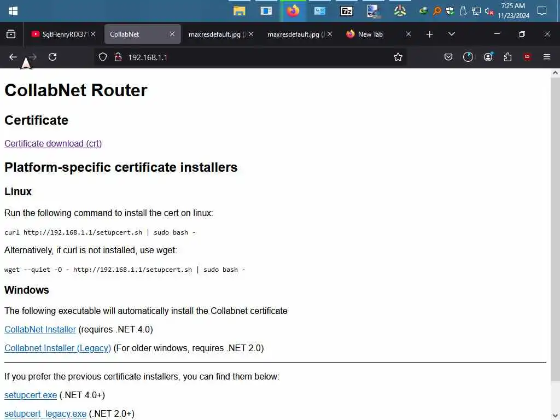Screen dimensions: 560x420
Task: Click the curl setupcert.sh command text
Action: click(x=100, y=232)
